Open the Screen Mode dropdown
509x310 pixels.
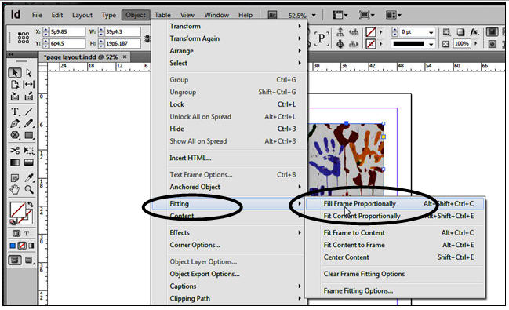click(x=367, y=15)
